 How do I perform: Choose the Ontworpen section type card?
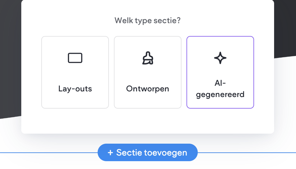[148, 72]
